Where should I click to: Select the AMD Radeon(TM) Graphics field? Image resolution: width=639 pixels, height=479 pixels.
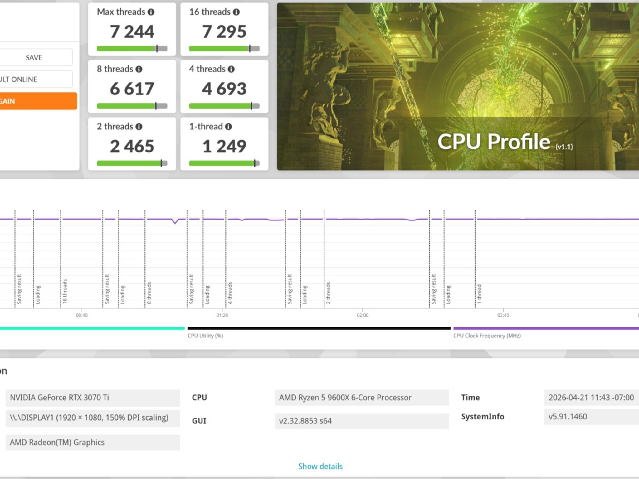[93, 443]
